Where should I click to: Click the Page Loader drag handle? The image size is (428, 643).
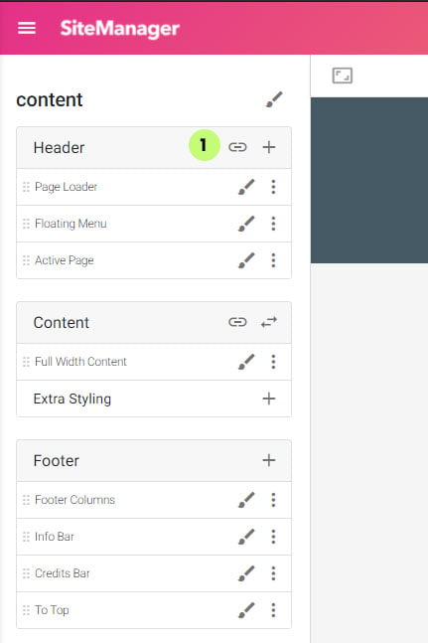(26, 187)
